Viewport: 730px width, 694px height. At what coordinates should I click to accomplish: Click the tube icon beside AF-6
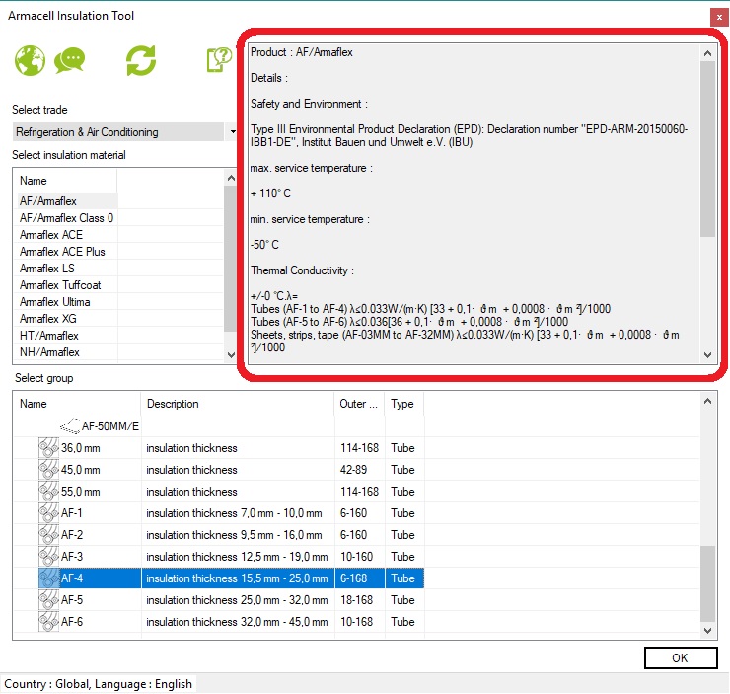[x=48, y=621]
